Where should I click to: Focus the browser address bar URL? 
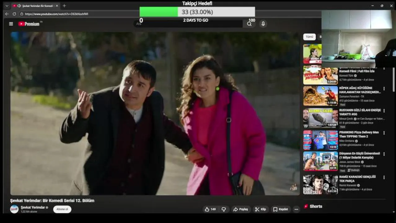pyautogui.click(x=56, y=14)
